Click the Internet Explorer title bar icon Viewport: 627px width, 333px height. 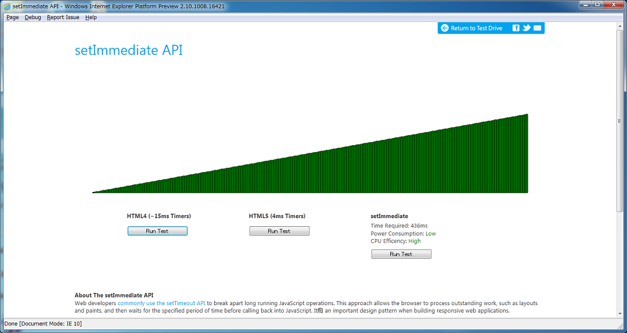tap(6, 6)
